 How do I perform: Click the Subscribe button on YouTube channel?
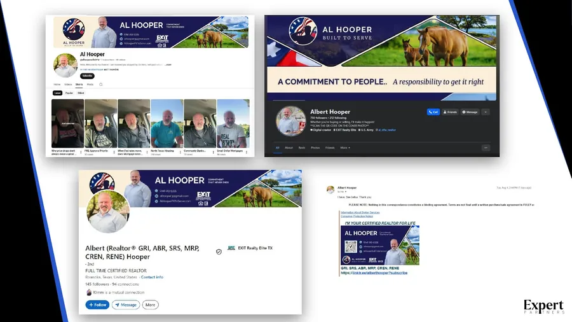87,76
